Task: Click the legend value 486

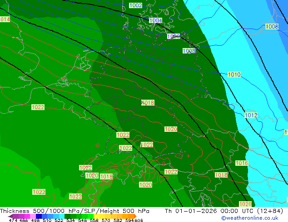Action: [x=24, y=220]
